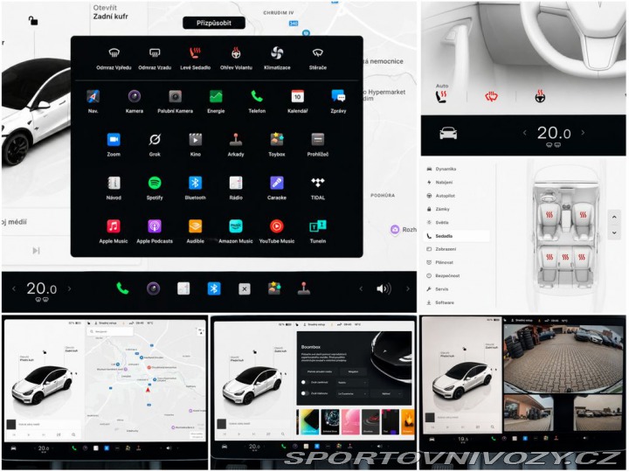Screen dimensions: 629x472
Task: Open Palubní Kamera dashcam app
Action: (x=176, y=96)
